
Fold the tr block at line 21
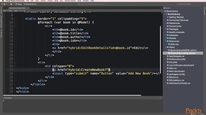click(14, 63)
